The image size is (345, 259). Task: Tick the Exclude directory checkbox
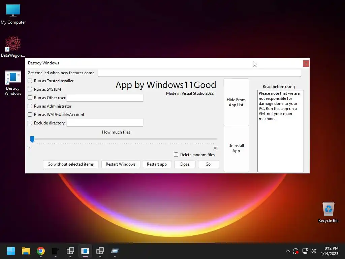[30, 123]
